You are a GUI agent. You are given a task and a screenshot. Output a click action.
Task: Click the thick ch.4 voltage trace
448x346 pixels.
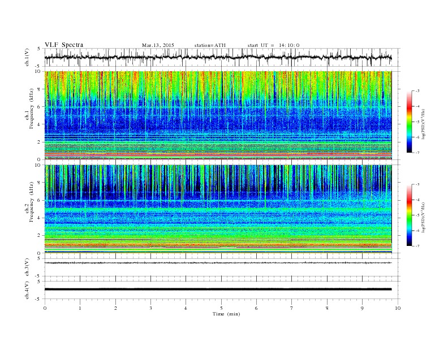(218, 289)
